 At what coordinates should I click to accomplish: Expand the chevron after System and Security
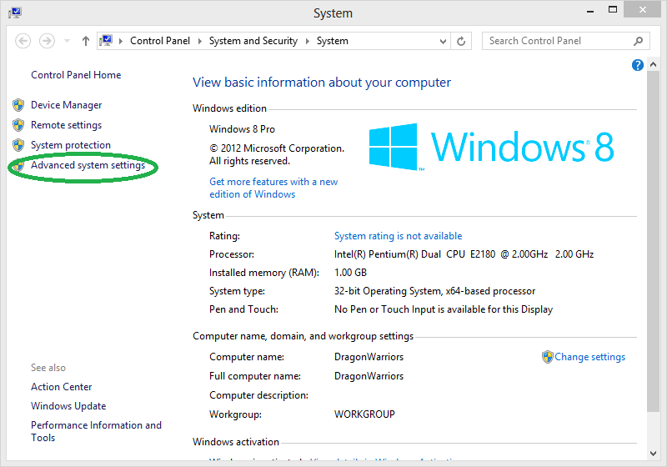pyautogui.click(x=307, y=41)
